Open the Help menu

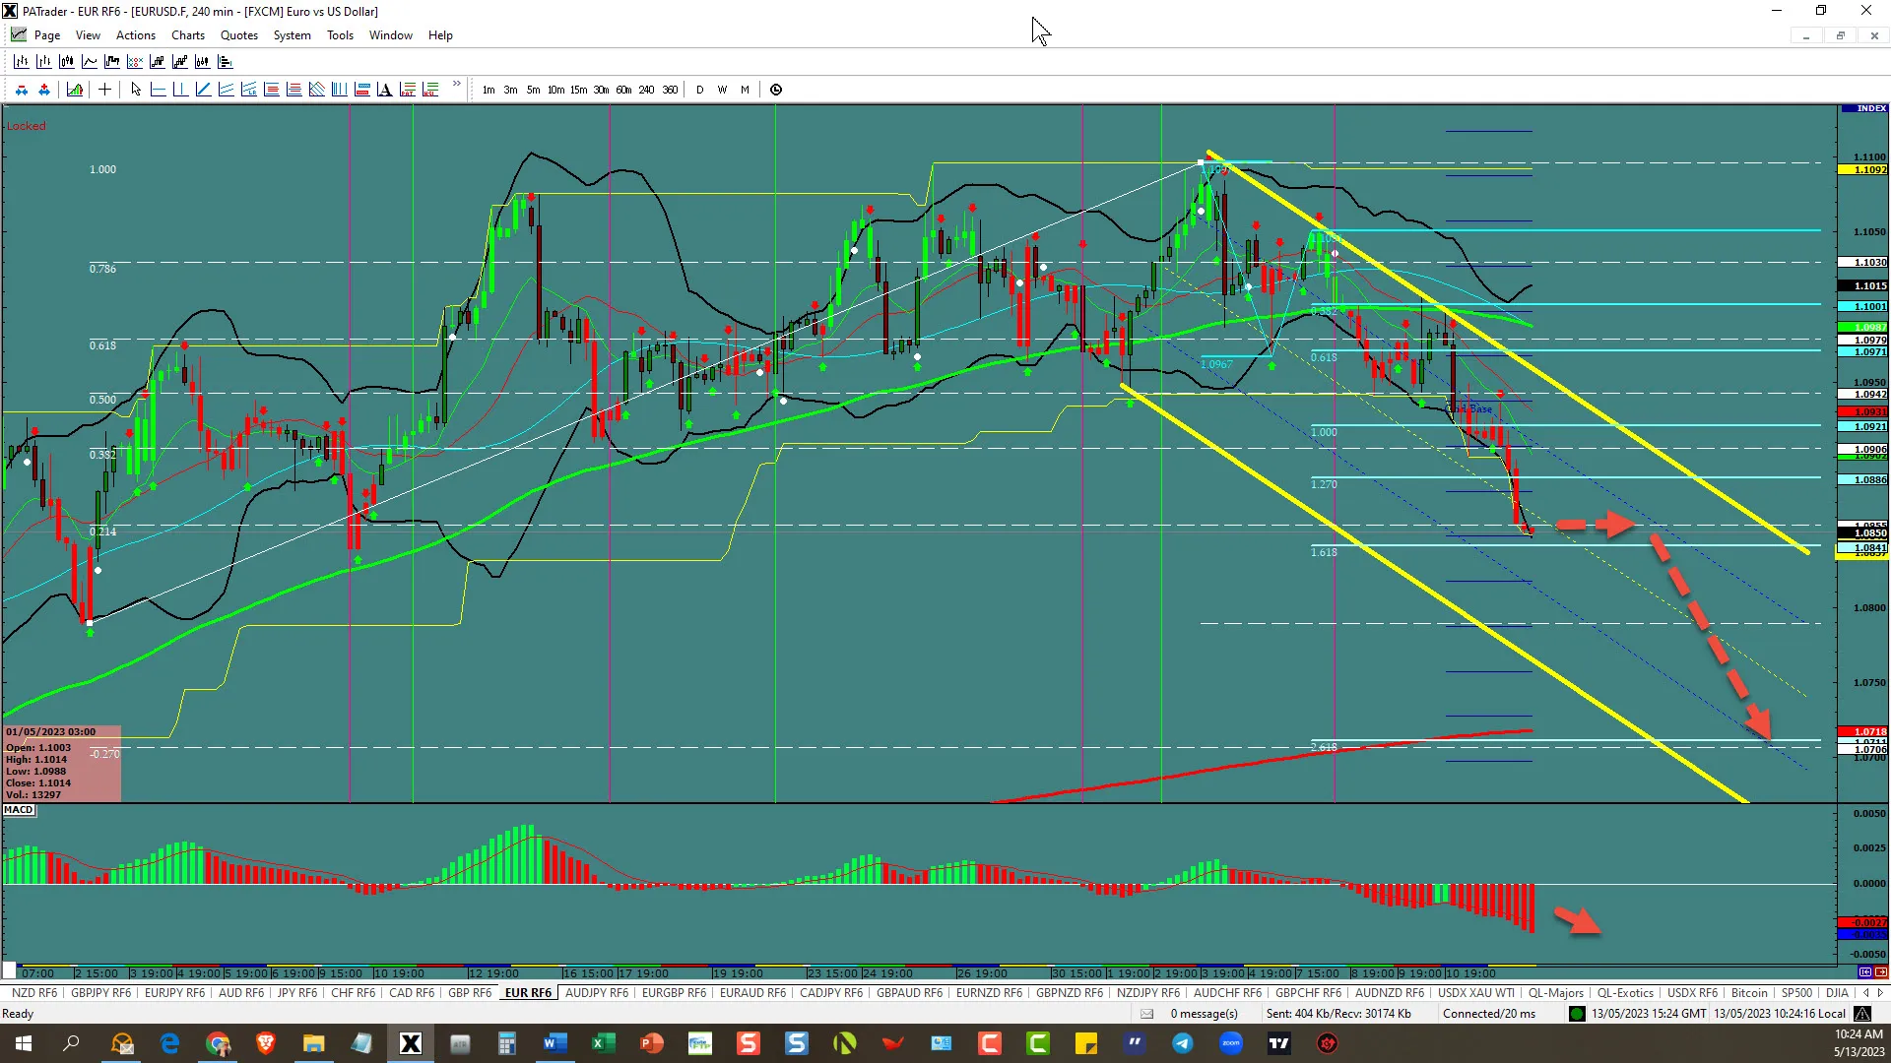tap(440, 35)
